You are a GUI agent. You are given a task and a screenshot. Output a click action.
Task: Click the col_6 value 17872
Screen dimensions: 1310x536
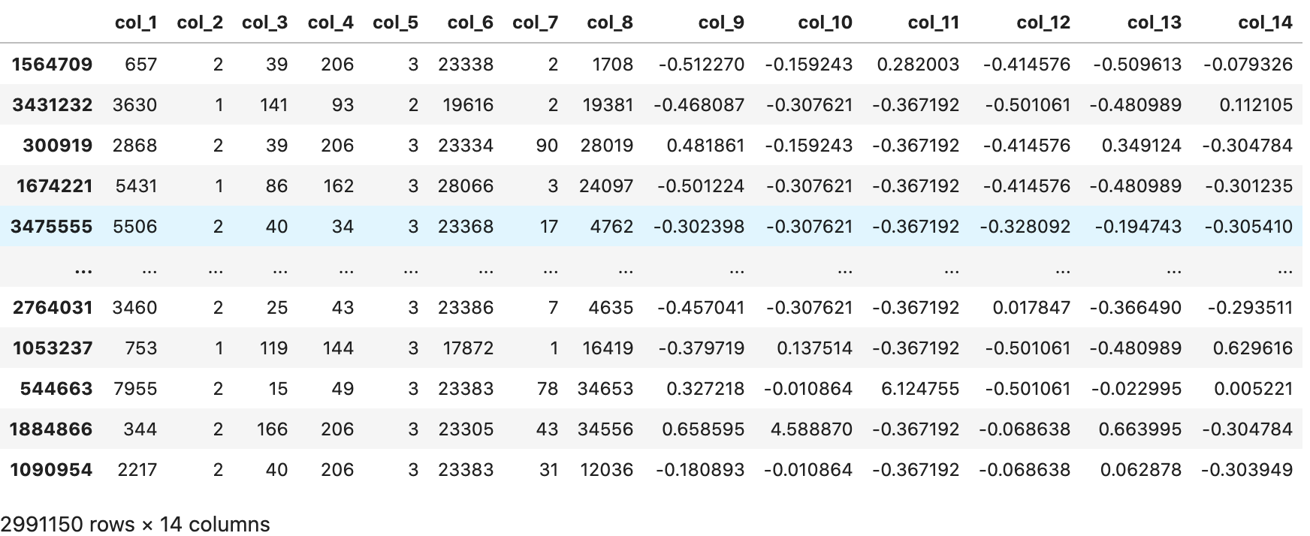[x=468, y=348]
